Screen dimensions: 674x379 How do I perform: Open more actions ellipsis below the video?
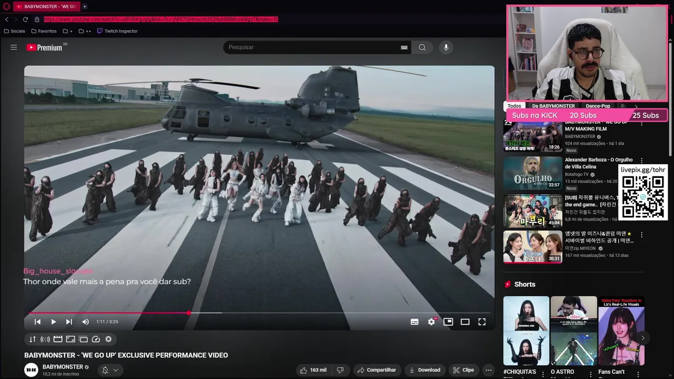tap(489, 370)
